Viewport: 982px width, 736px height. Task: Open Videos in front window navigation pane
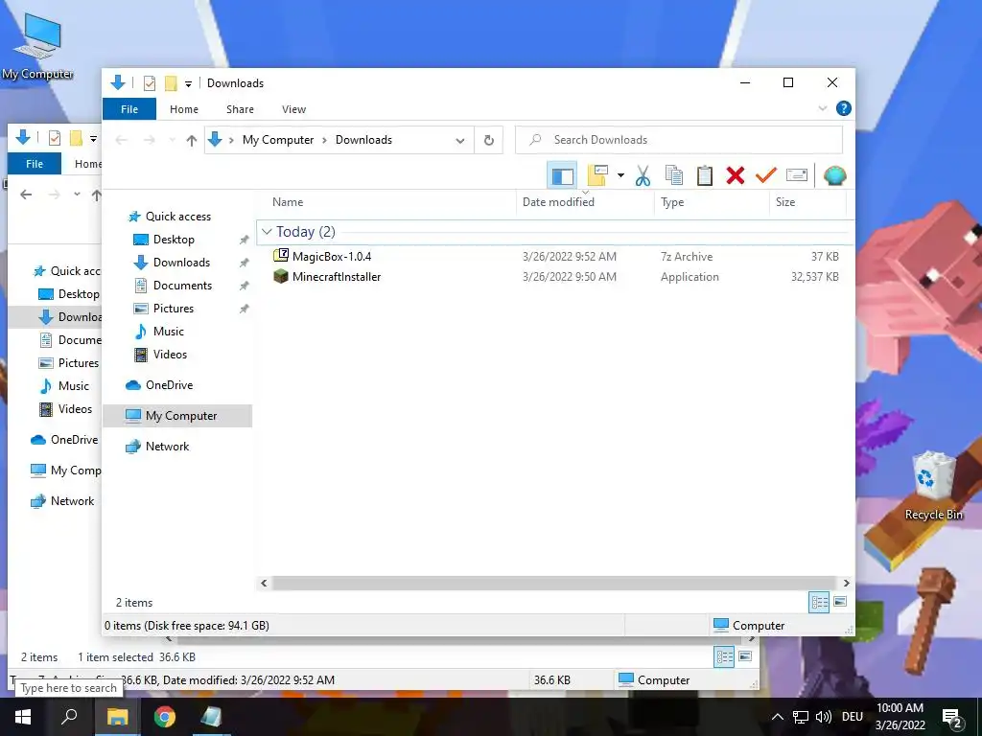tap(170, 355)
